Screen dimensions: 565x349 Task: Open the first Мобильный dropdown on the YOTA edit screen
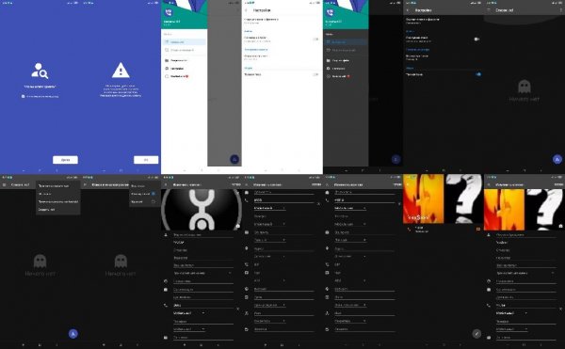point(189,313)
